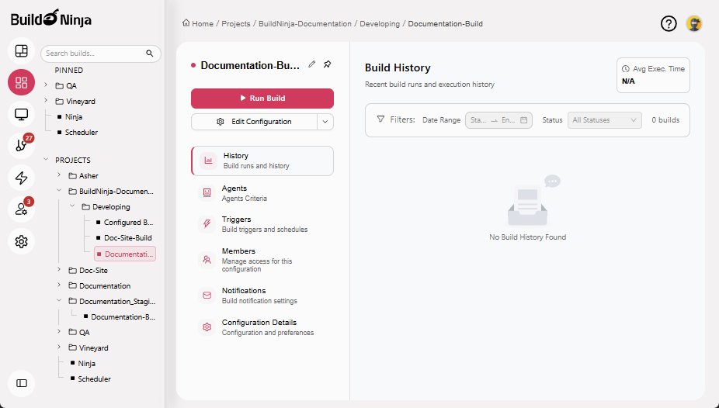Image resolution: width=719 pixels, height=408 pixels.
Task: Click the Members people icon
Action: click(207, 260)
